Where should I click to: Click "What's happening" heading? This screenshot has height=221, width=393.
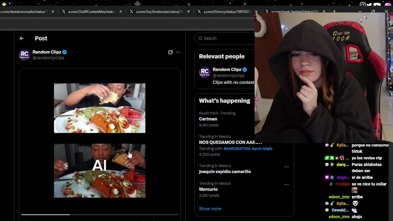tap(224, 101)
